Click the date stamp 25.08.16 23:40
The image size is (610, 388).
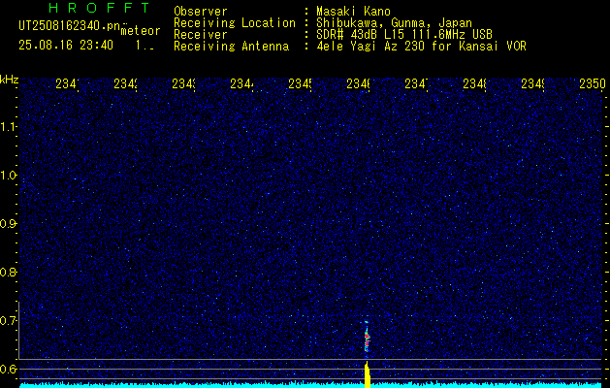66,46
